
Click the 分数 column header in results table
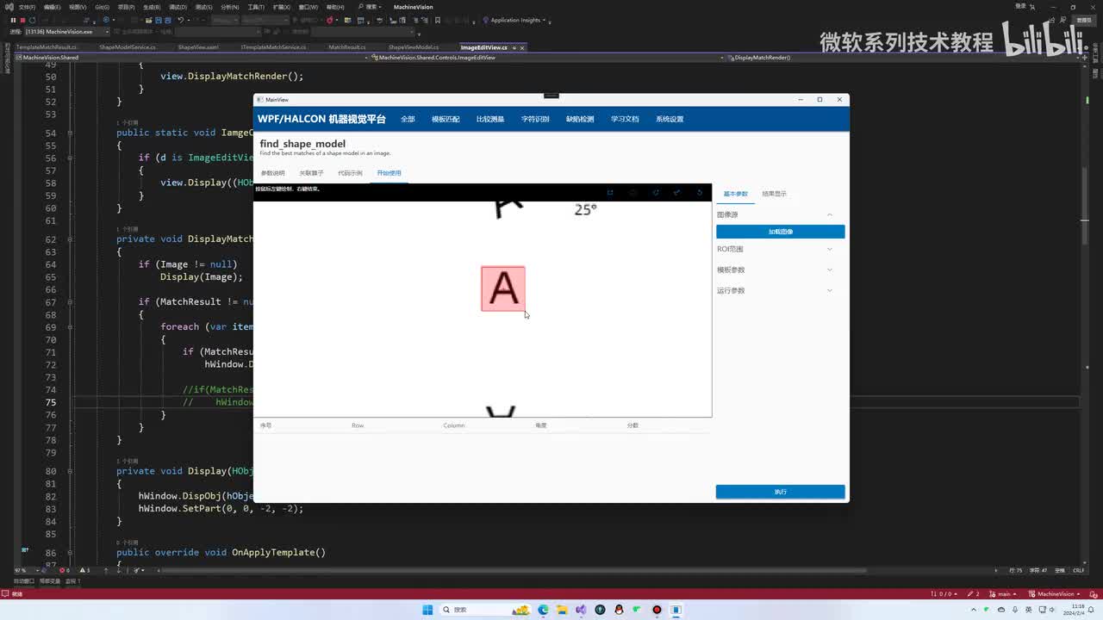[x=633, y=425]
